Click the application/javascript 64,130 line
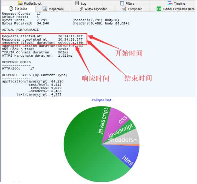The height and width of the screenshot is (184, 197). point(33,82)
